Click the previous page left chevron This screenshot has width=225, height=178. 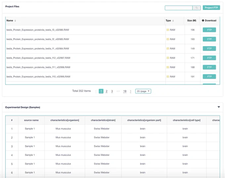pos(96,91)
